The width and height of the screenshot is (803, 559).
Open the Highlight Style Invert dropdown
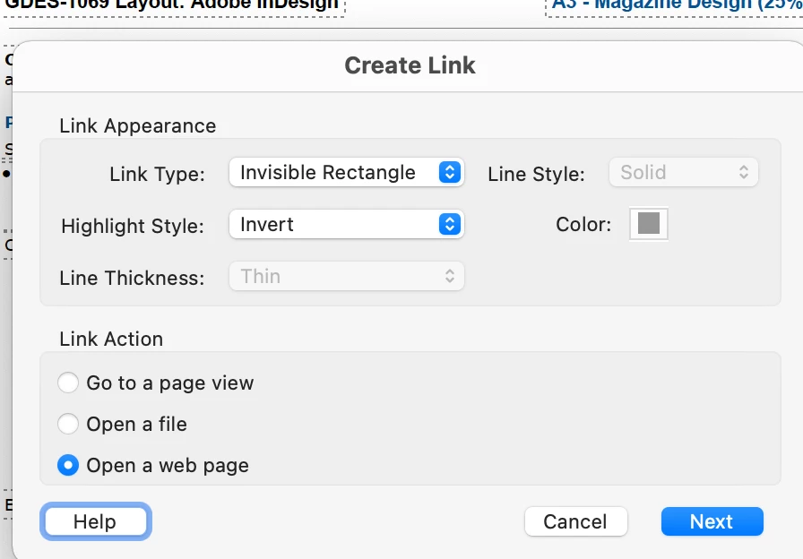point(346,225)
